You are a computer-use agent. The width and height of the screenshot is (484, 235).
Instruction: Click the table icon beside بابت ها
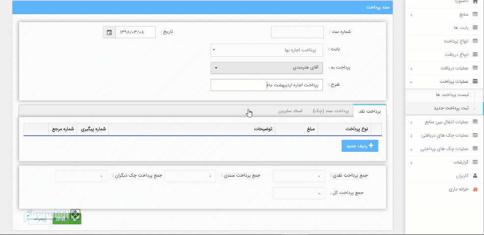click(x=475, y=28)
